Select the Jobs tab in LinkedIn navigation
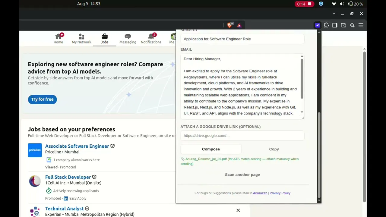This screenshot has width=386, height=217. pos(105,39)
